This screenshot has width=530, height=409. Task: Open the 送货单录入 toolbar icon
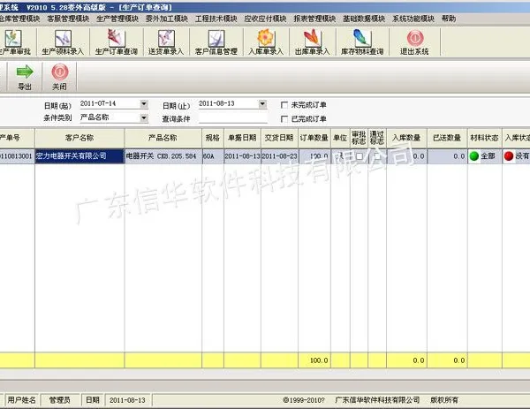(x=166, y=42)
